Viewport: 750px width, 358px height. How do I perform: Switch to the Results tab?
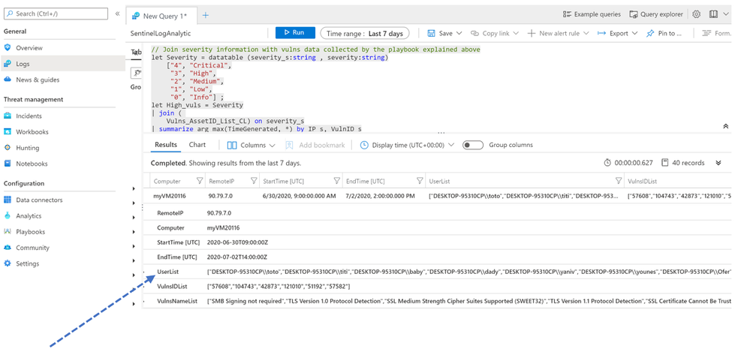click(166, 145)
